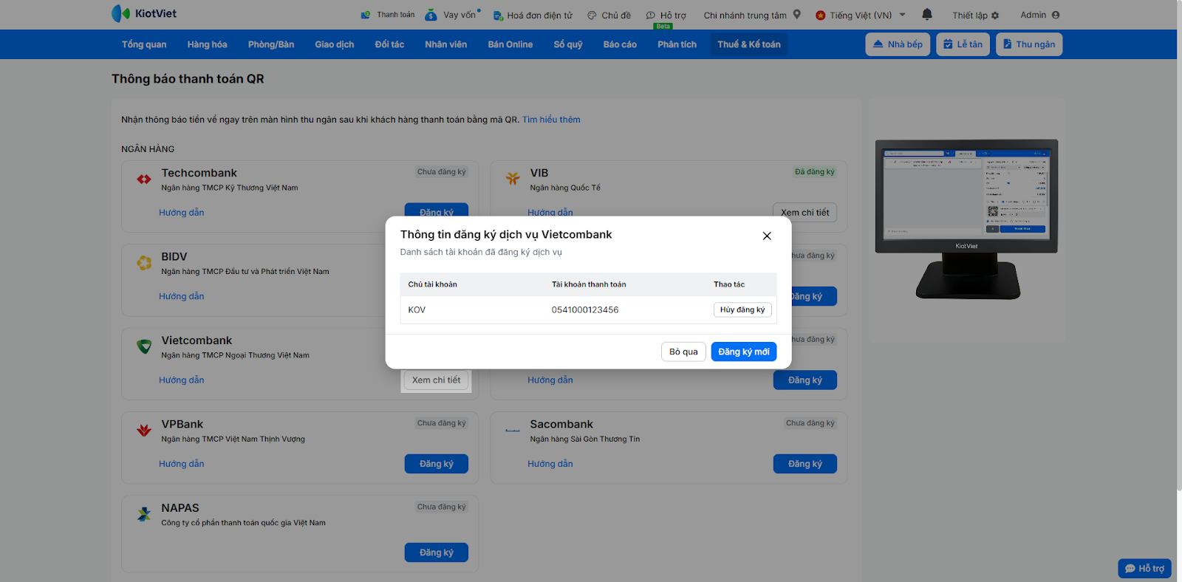Register Sacombank with Đăng ký
The height and width of the screenshot is (582, 1182).
pyautogui.click(x=804, y=464)
